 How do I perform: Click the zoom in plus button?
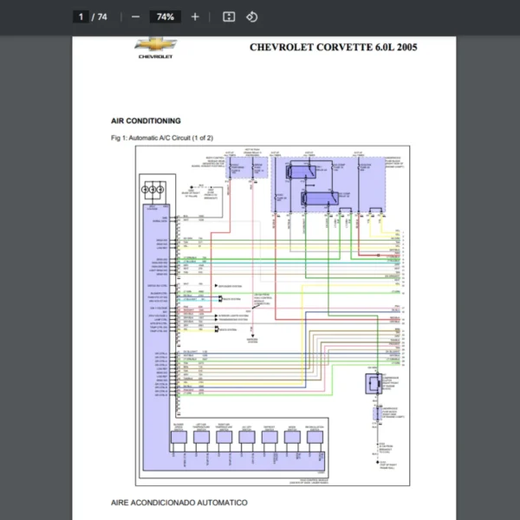[x=195, y=16]
